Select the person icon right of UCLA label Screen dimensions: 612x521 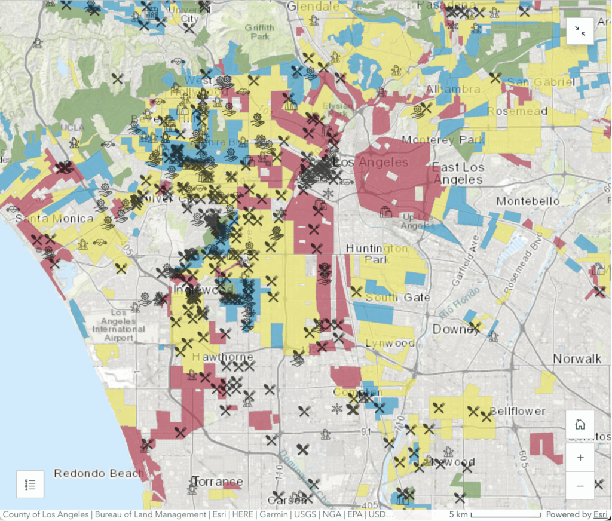(74, 142)
